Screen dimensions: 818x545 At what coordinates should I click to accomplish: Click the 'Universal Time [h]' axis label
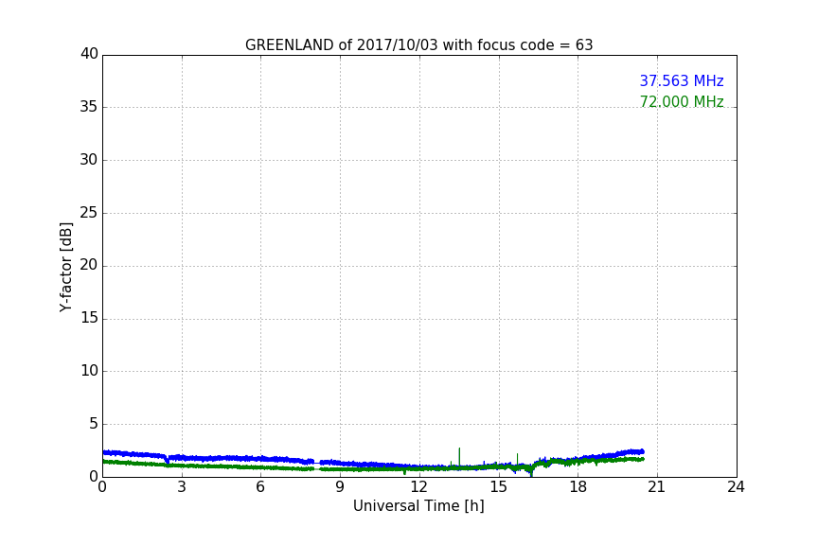(418, 506)
